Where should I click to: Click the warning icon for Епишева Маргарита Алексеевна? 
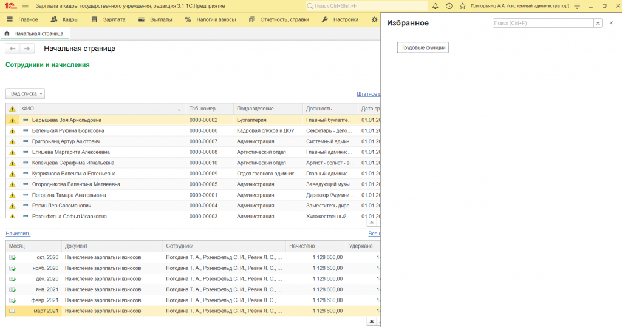[x=12, y=152]
